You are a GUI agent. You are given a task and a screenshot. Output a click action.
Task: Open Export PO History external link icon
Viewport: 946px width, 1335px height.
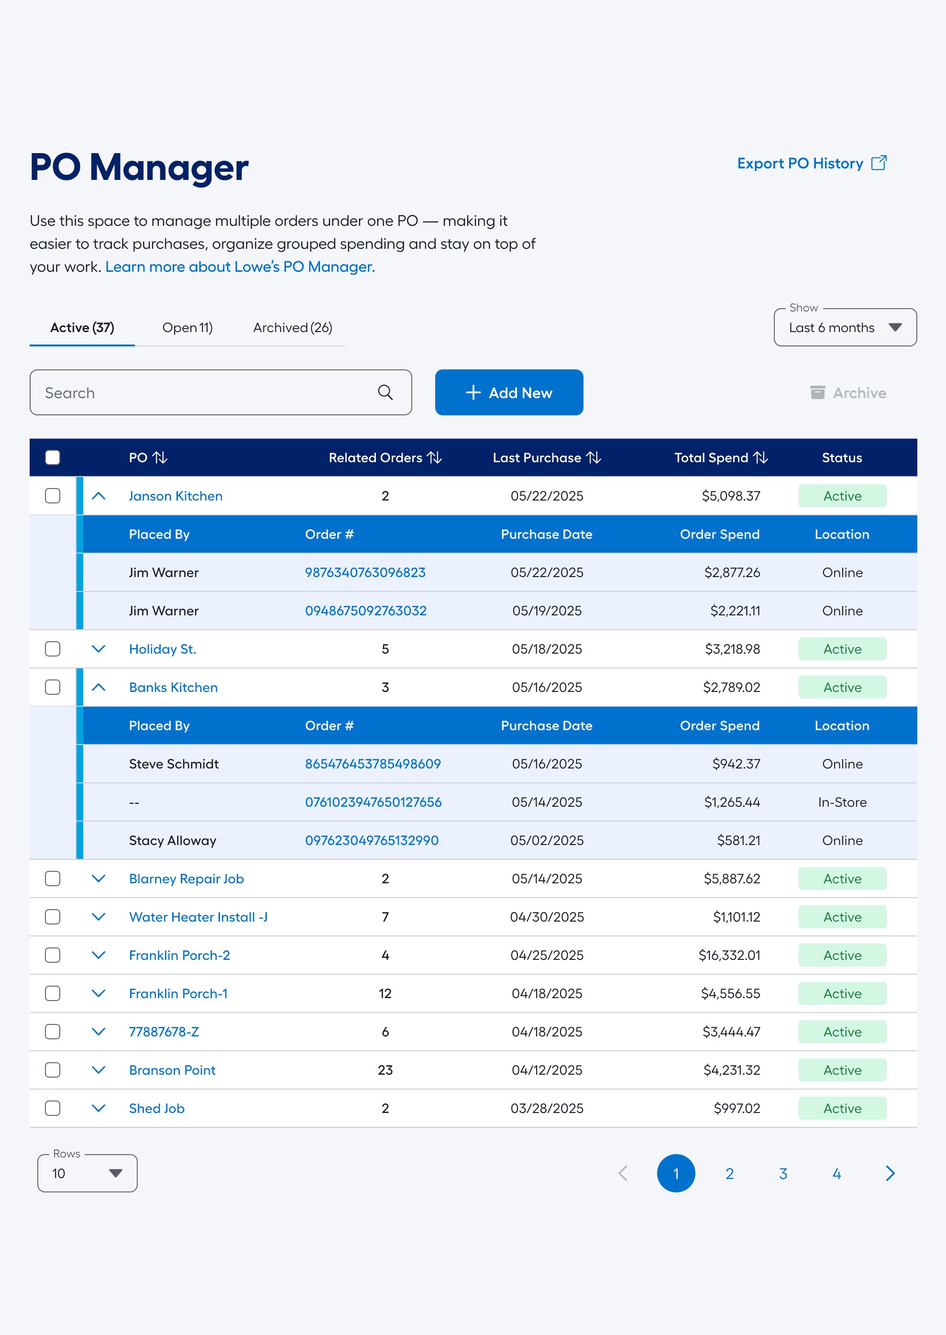tap(879, 163)
